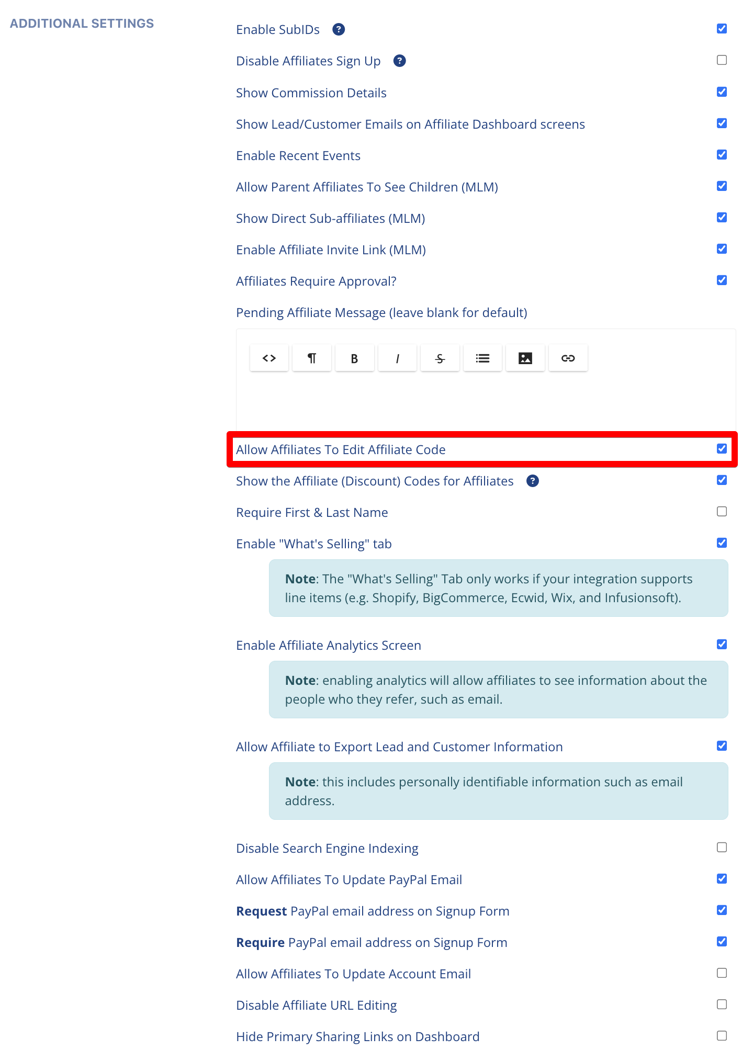
Task: Enable Hide Primary Sharing Links on Dashboard
Action: (722, 1036)
